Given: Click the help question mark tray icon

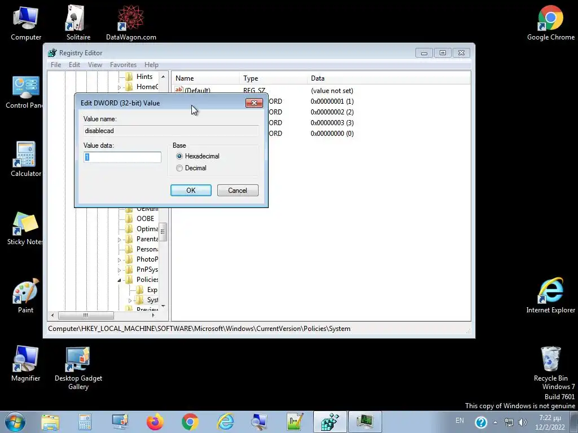Looking at the screenshot, I should (x=481, y=422).
